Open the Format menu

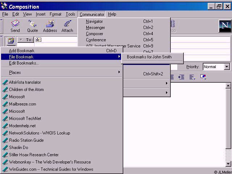point(55,14)
